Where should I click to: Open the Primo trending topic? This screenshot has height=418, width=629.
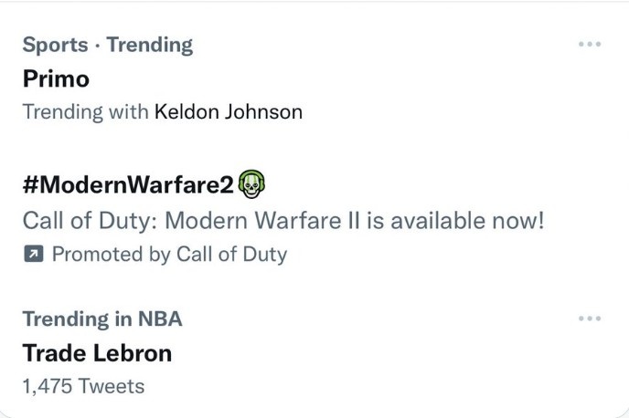pos(56,78)
